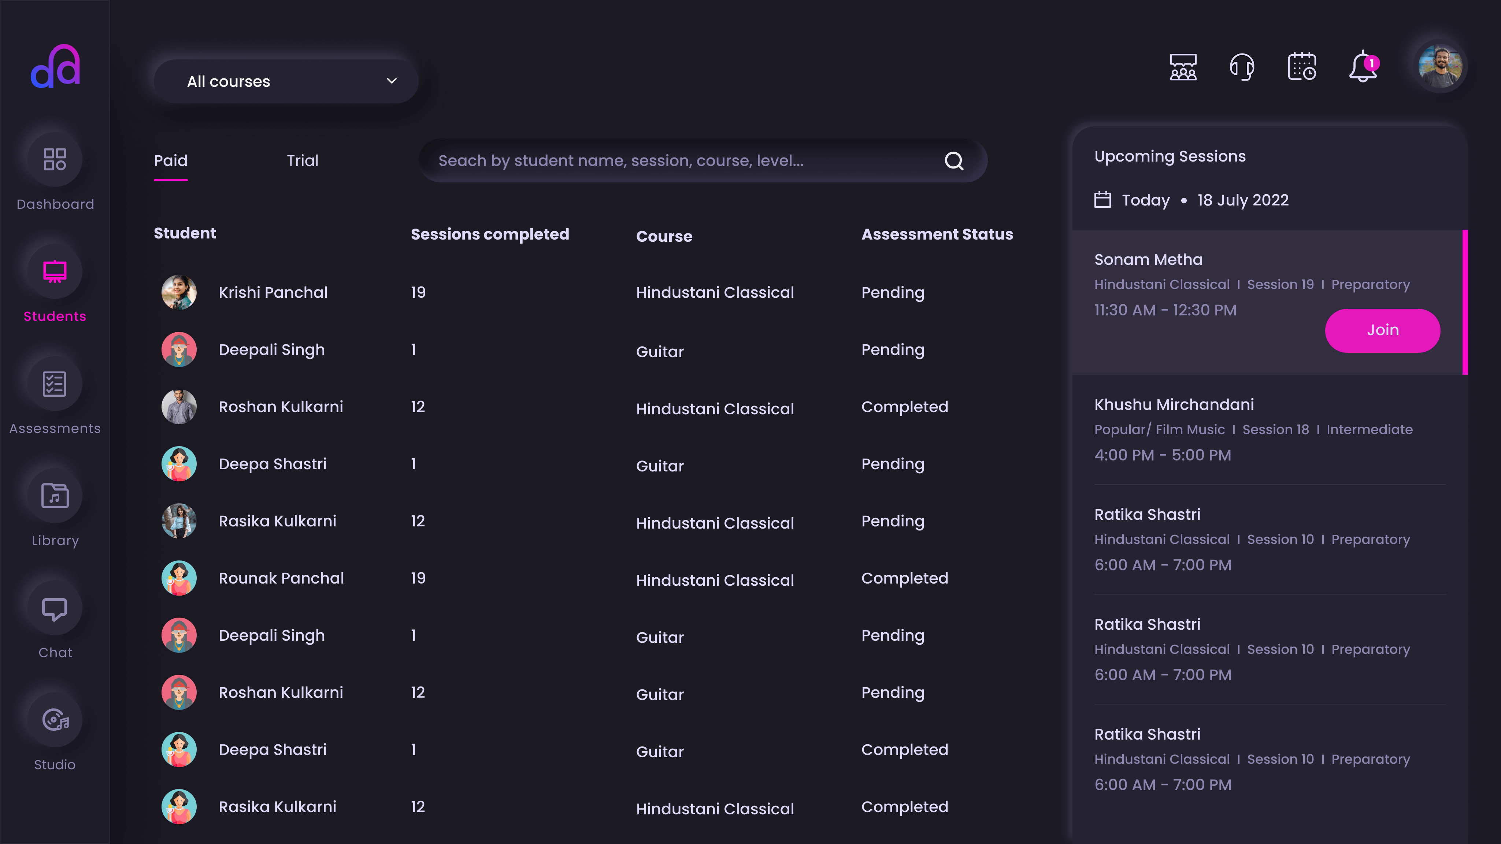Open the Library music folder icon
Viewport: 1501px width, 844px height.
click(55, 495)
